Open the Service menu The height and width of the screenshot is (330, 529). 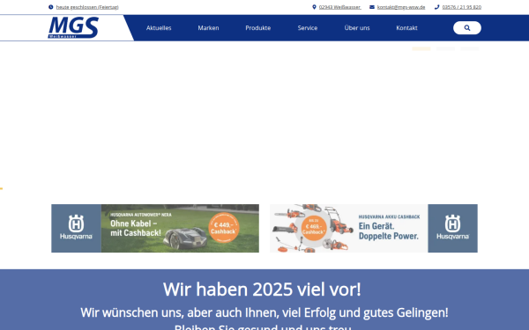point(308,28)
